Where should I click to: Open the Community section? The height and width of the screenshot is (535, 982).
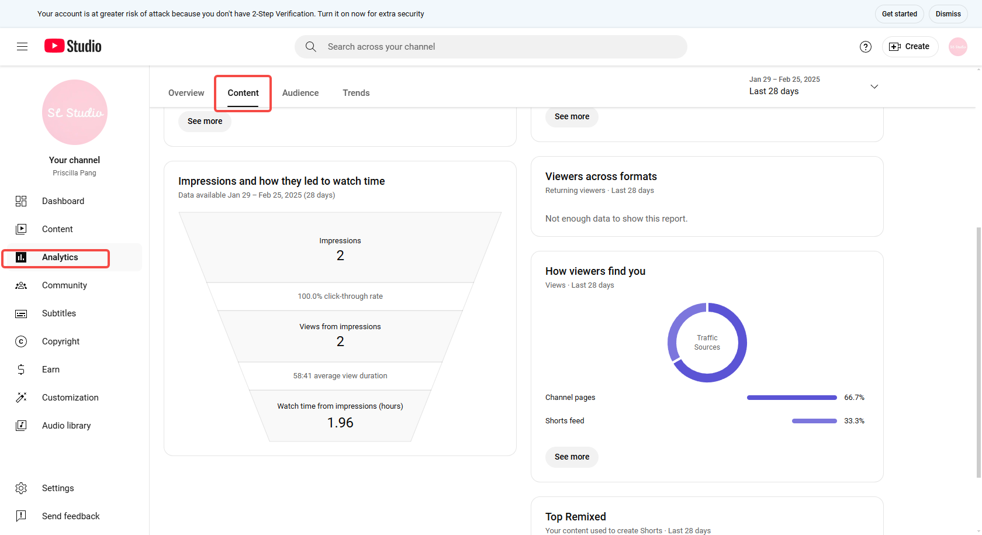click(x=64, y=285)
